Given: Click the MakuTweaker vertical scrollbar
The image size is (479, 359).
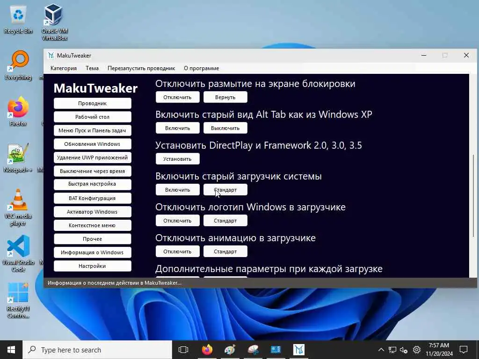Looking at the screenshot, I should pyautogui.click(x=473, y=195).
